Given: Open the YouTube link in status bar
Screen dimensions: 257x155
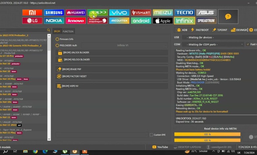Looking at the screenshot, I should 160,147.
